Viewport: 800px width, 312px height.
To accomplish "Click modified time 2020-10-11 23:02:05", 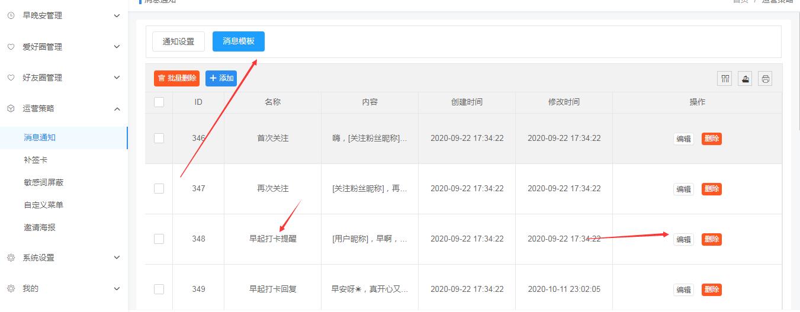I will pyautogui.click(x=564, y=289).
